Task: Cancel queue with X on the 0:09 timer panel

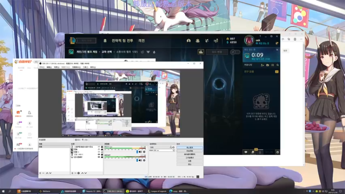Action: [x=277, y=50]
